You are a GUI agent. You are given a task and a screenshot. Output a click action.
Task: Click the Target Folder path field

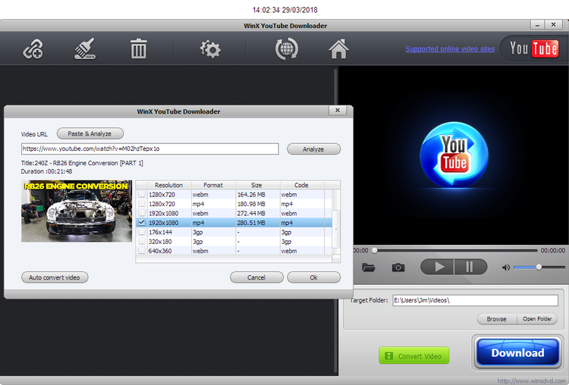click(x=475, y=300)
